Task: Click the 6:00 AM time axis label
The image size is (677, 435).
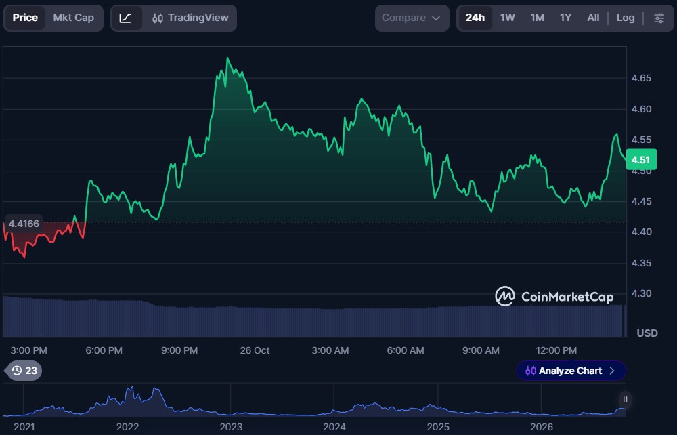Action: (x=406, y=350)
